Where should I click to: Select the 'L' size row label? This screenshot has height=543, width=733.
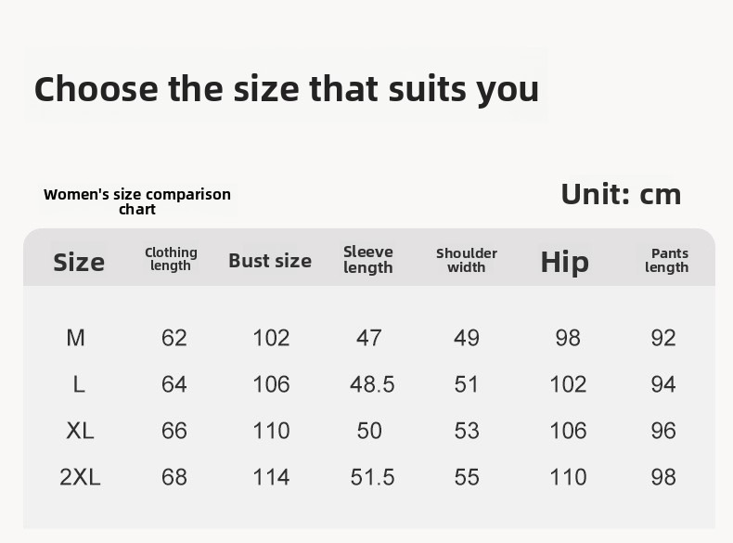[79, 384]
